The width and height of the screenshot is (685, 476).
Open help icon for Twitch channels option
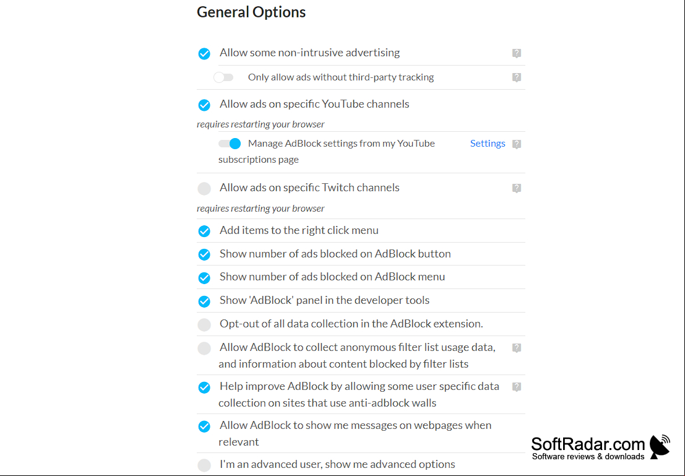516,188
